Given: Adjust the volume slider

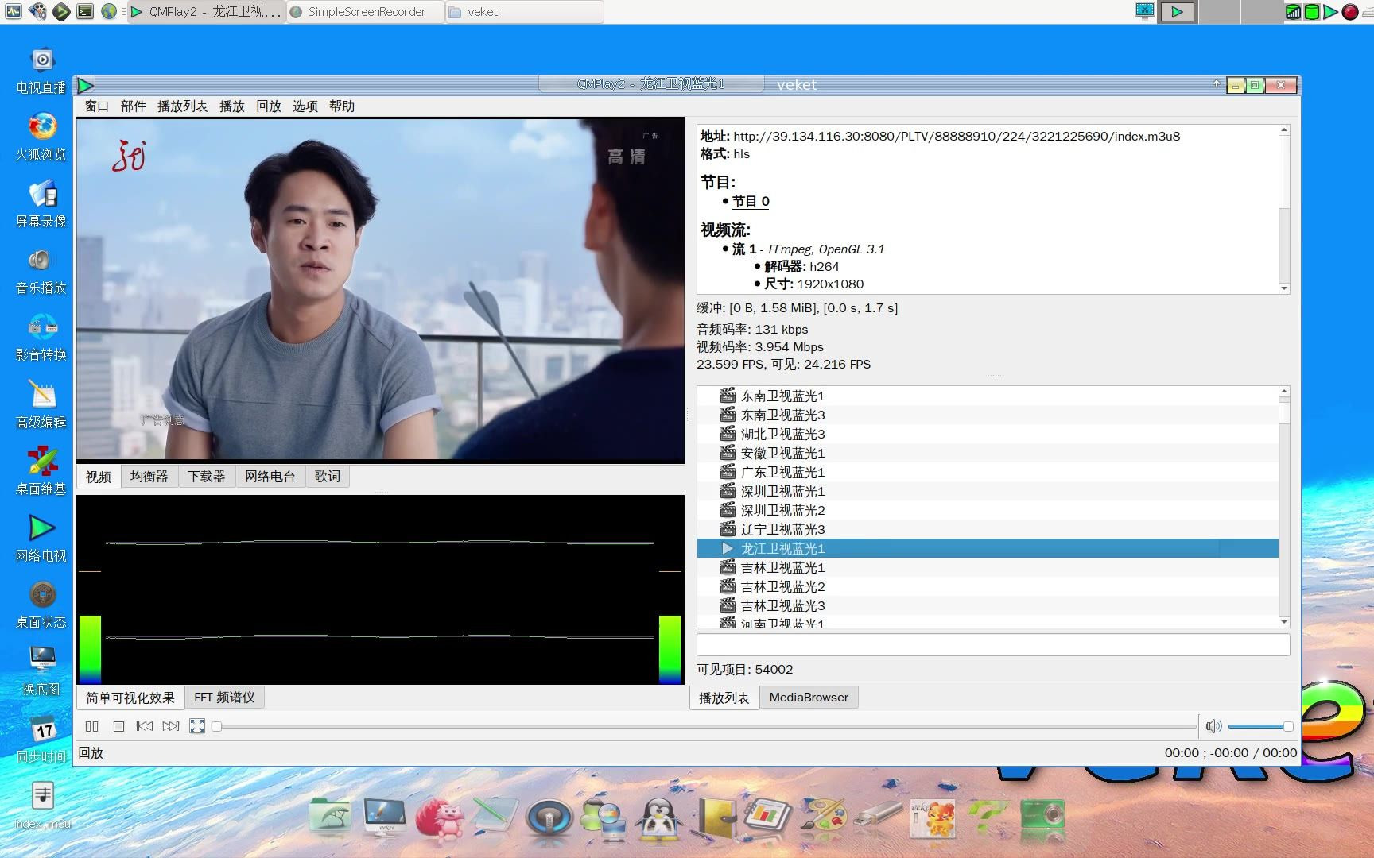Looking at the screenshot, I should [1260, 726].
